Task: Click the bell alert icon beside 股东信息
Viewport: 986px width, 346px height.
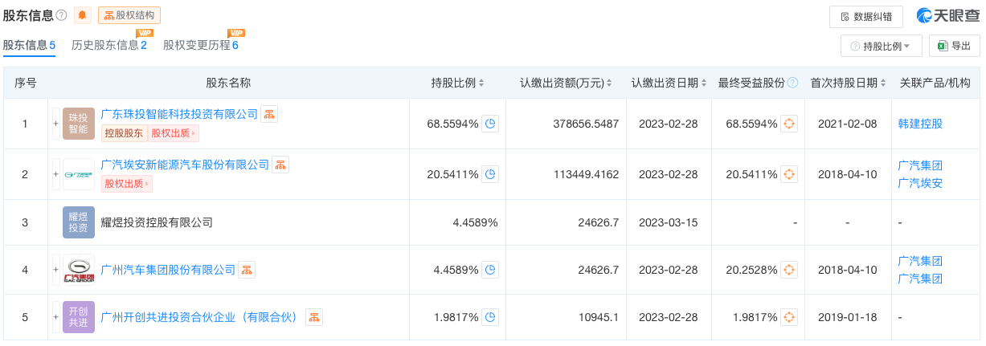Action: click(x=83, y=15)
